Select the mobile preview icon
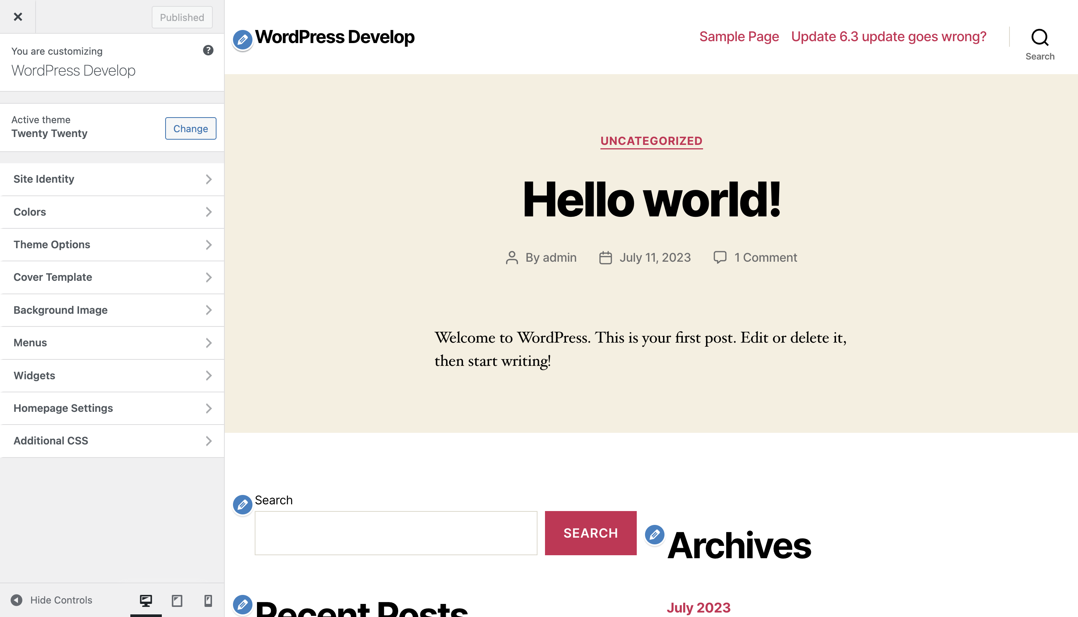The width and height of the screenshot is (1078, 617). point(208,601)
